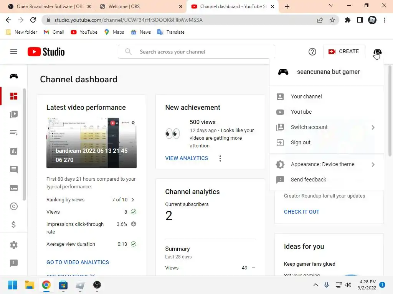Click the CREATE button
The image size is (393, 294).
coord(344,52)
